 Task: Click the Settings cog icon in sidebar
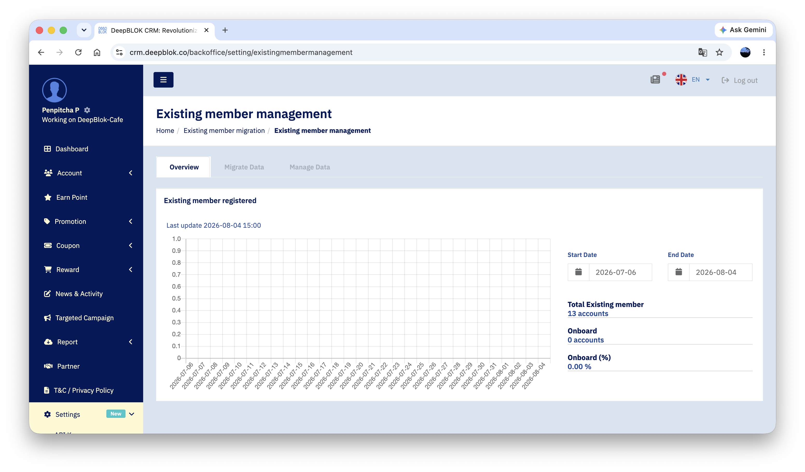[x=47, y=414]
